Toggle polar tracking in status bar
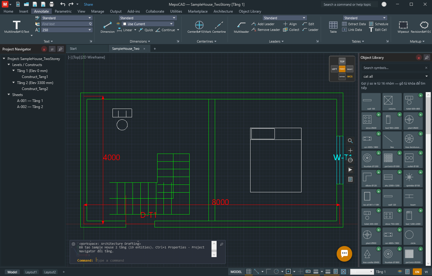This screenshot has width=432, height=276. (276, 271)
